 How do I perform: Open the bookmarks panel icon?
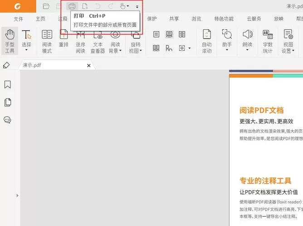[8, 85]
